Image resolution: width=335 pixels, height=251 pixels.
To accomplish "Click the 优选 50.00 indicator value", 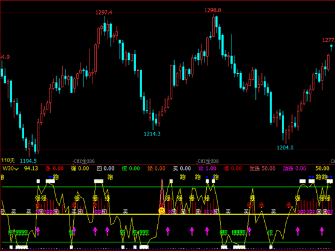I will (262, 169).
